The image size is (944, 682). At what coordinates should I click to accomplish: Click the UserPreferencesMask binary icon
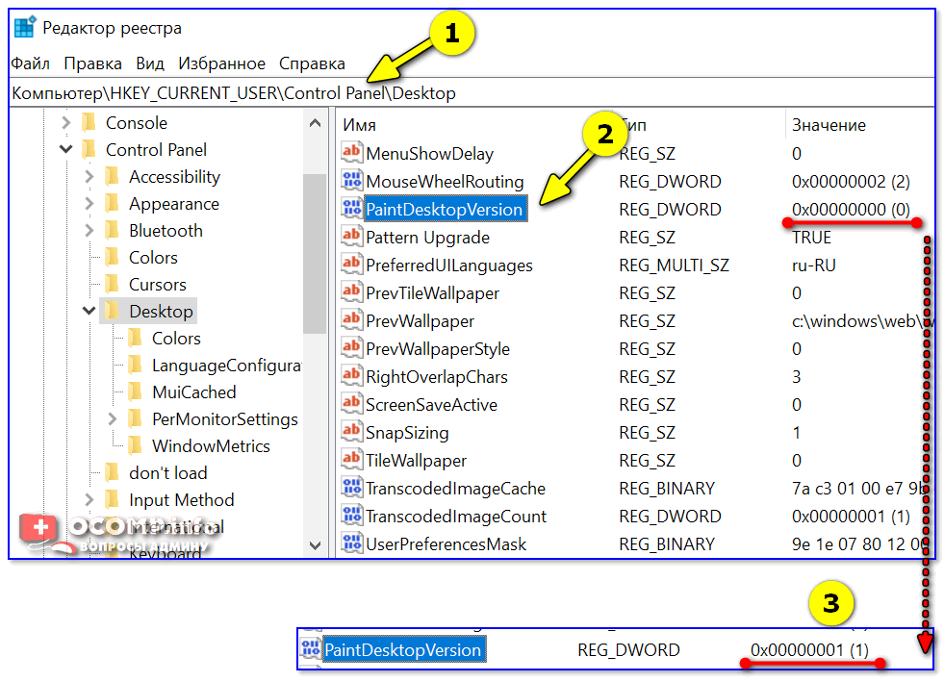pos(351,544)
